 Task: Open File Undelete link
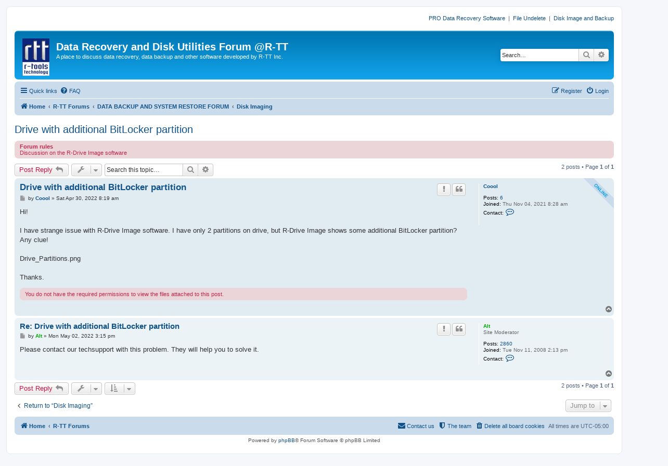529,18
